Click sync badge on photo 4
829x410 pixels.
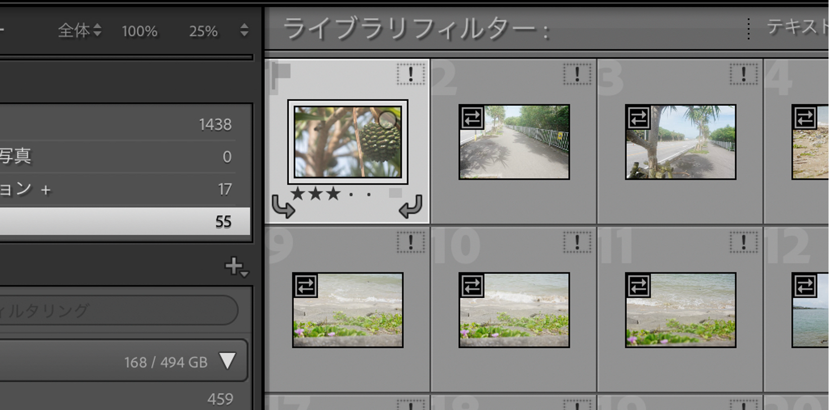point(804,118)
